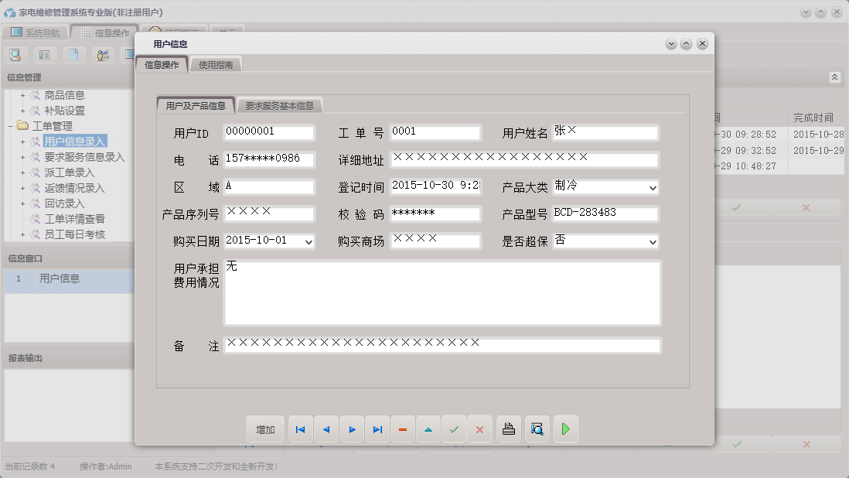This screenshot has height=478, width=849.
Task: Cancel edits with red X icon
Action: [479, 428]
